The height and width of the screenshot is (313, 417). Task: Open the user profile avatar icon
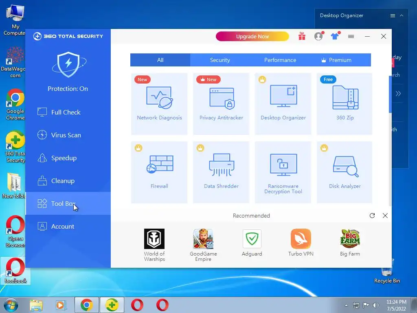click(x=318, y=36)
